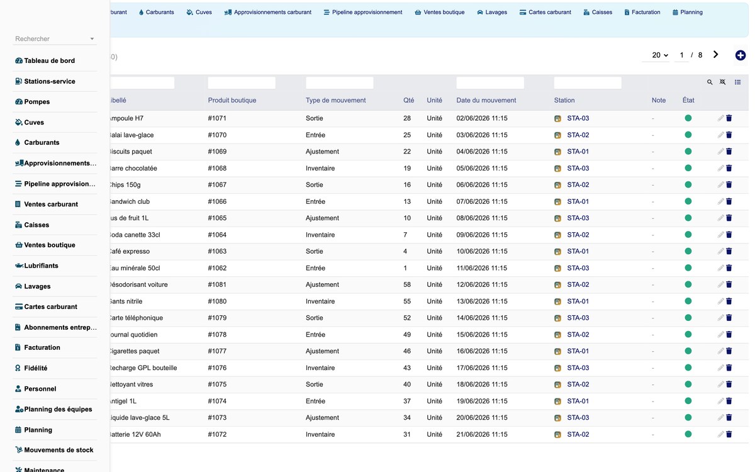Click trash icon on Chips 150g row
Viewport: 755px width, 472px height.
[x=729, y=185]
